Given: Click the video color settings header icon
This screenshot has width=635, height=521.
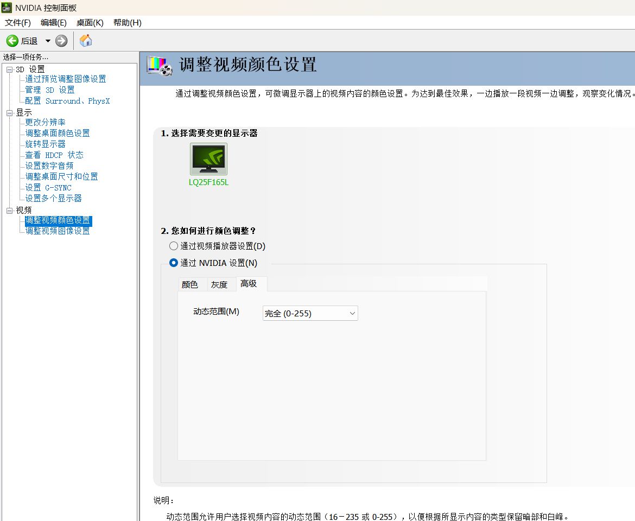Looking at the screenshot, I should [x=160, y=66].
